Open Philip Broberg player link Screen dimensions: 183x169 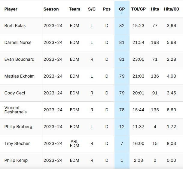pos(18,127)
